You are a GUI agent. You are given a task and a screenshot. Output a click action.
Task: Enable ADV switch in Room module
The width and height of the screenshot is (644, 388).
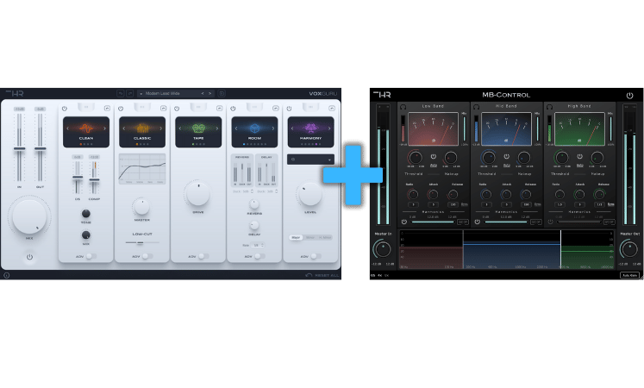(x=259, y=256)
